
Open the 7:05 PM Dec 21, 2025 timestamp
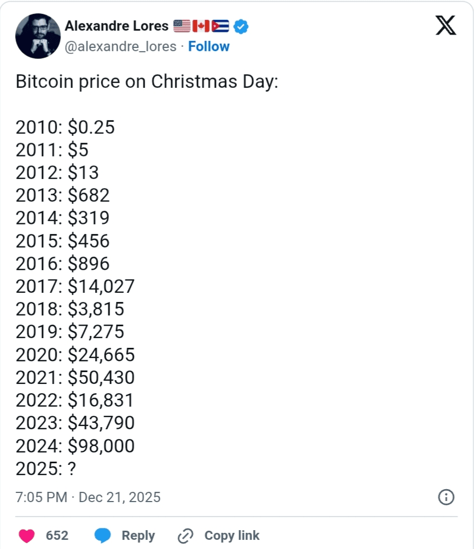[88, 497]
